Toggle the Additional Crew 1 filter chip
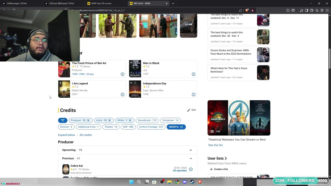This screenshot has width=331, height=186. [x=88, y=127]
